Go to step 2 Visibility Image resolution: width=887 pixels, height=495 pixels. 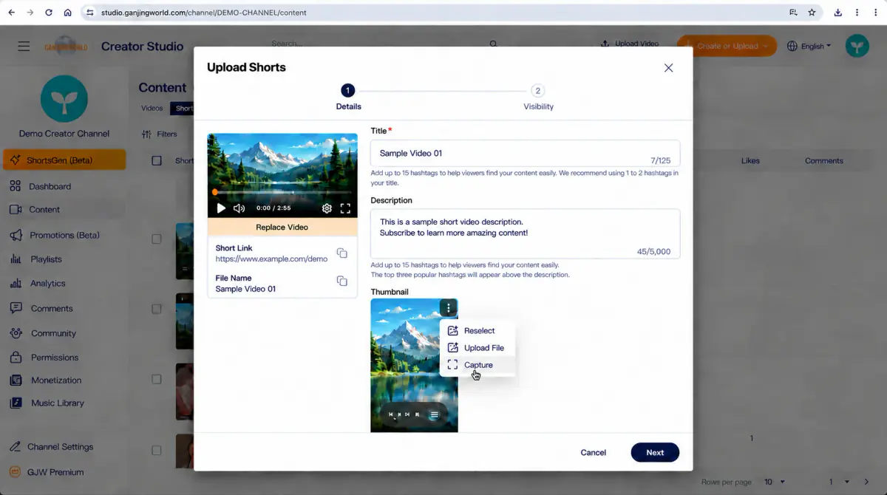click(538, 97)
